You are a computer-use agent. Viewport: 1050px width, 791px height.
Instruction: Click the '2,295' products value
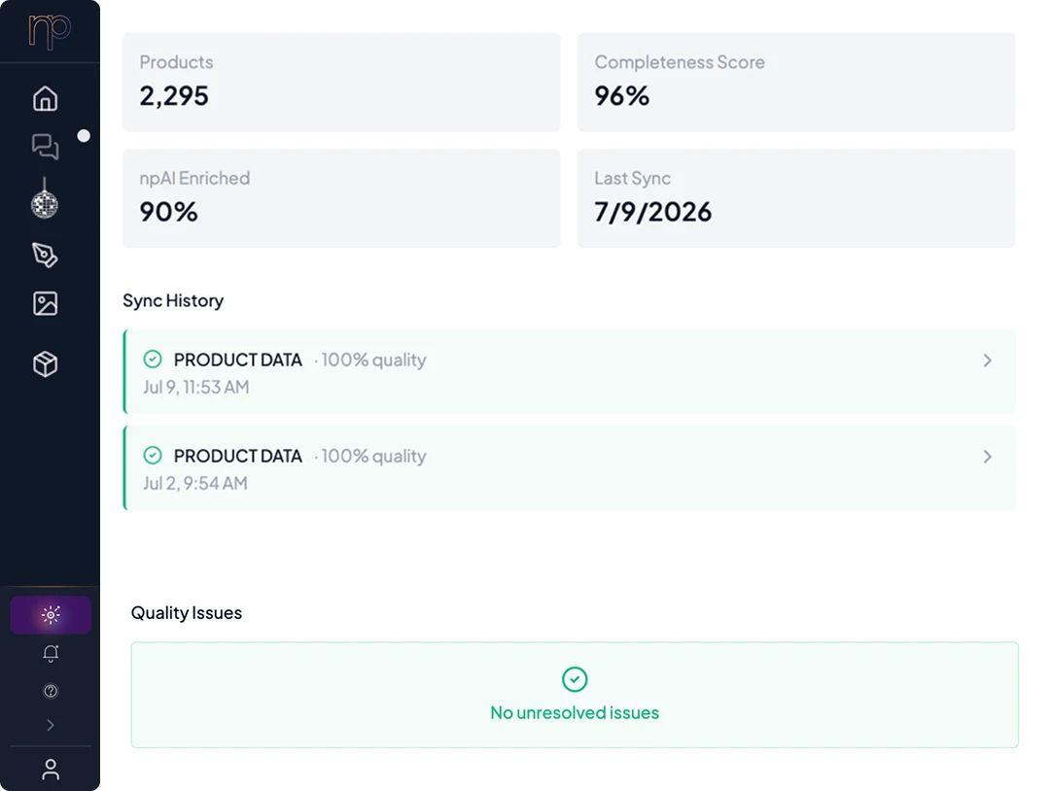(x=174, y=95)
